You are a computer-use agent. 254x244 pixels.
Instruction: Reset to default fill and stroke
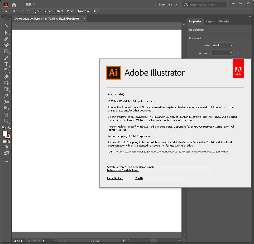(x=4, y=128)
